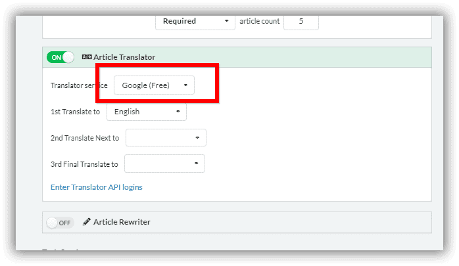
Task: Click the article count label
Action: pyautogui.click(x=259, y=21)
